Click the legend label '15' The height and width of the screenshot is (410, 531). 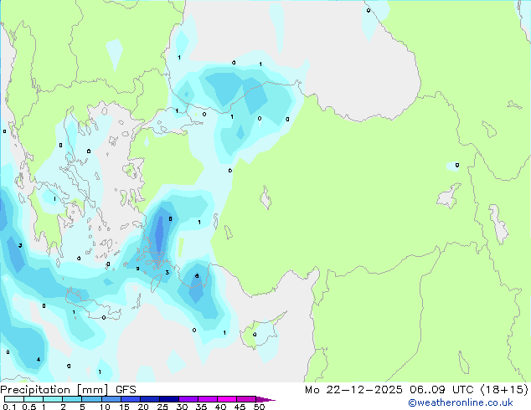click(124, 407)
